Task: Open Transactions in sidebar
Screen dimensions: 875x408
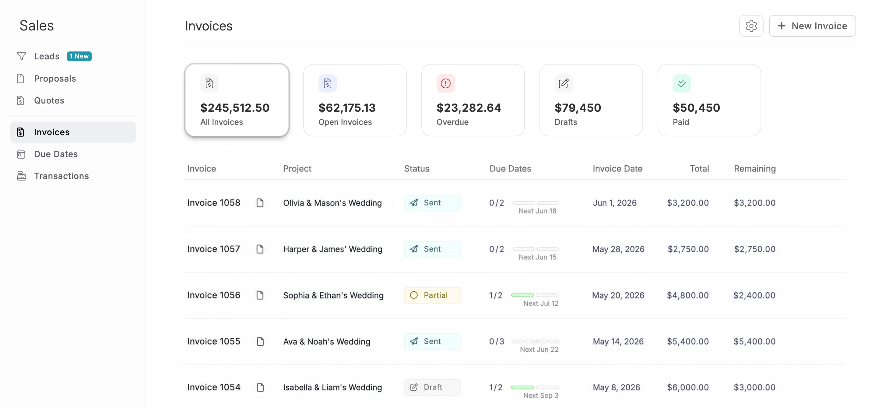Action: coord(61,176)
